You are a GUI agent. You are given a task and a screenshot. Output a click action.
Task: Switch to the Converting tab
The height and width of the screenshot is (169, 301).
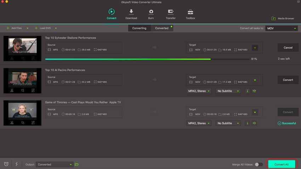139,28
